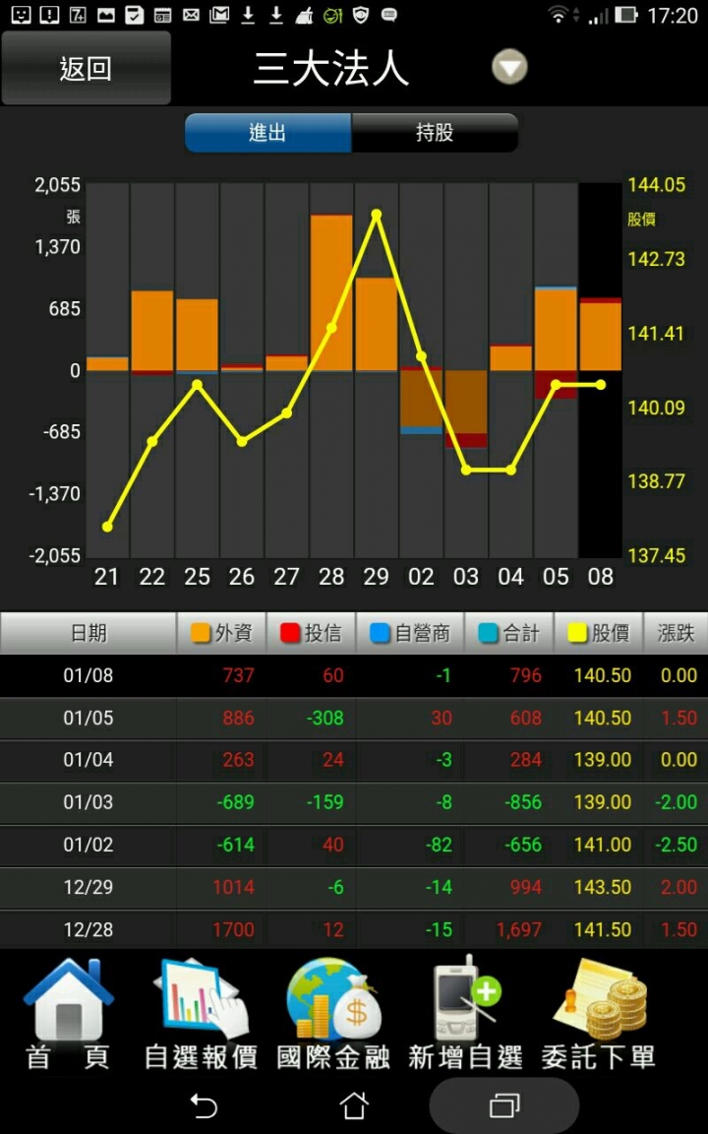Image resolution: width=708 pixels, height=1134 pixels.
Task: Select the 01/02 table row date
Action: click(x=88, y=845)
